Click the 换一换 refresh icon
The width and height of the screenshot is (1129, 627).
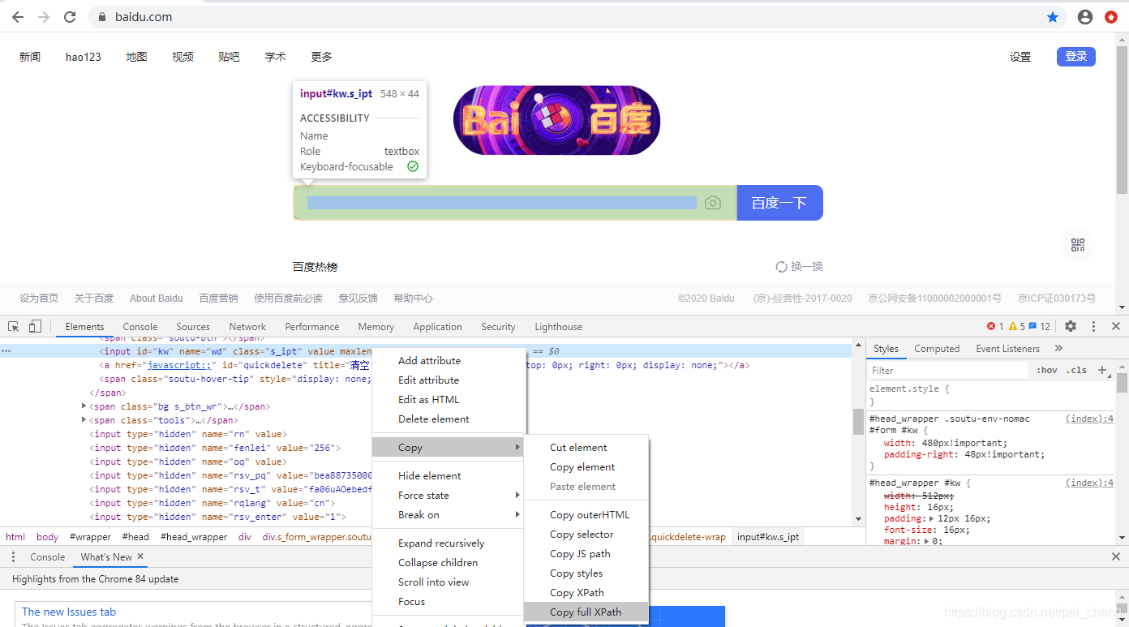coord(782,267)
